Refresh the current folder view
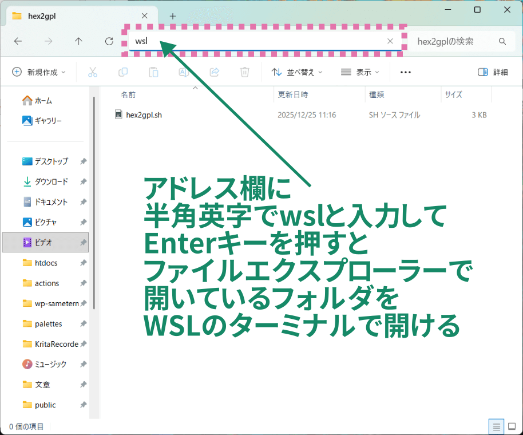 pos(109,41)
